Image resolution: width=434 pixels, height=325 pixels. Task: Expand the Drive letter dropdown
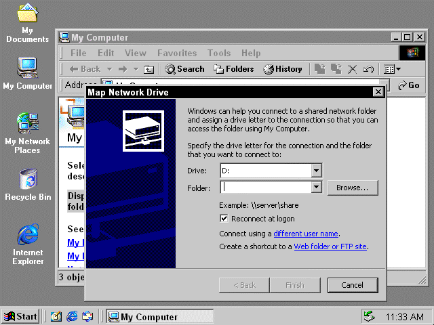(316, 171)
